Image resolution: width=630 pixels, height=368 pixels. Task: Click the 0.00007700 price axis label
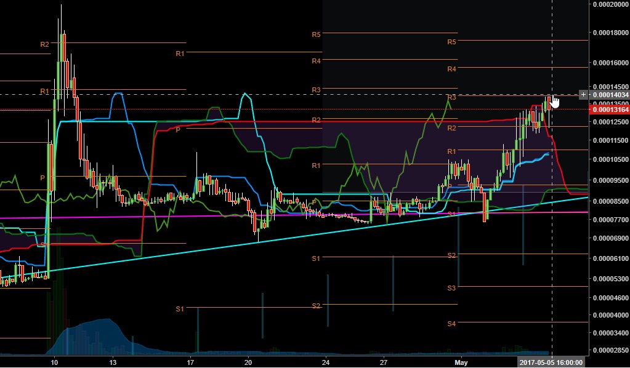click(x=611, y=220)
